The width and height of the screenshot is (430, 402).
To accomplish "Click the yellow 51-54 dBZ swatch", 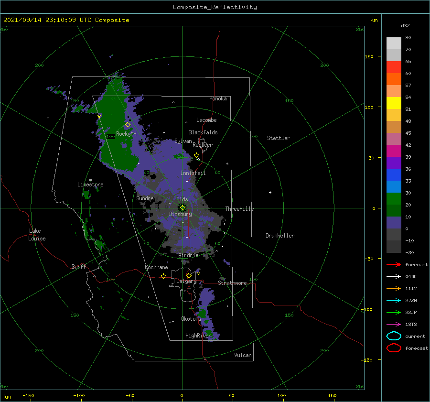I will 394,103.
